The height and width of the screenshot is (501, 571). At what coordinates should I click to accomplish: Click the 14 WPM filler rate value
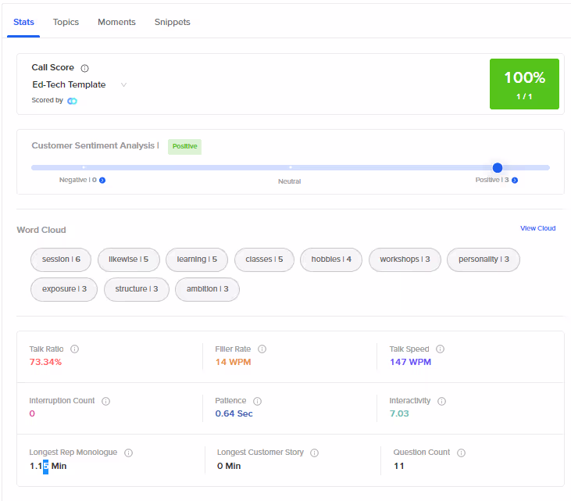click(x=233, y=362)
